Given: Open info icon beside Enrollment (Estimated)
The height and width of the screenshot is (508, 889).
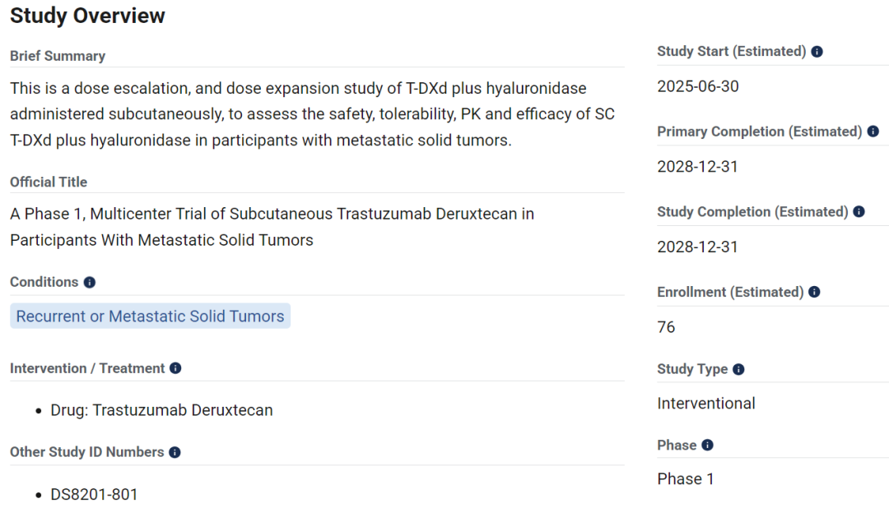Looking at the screenshot, I should 814,293.
